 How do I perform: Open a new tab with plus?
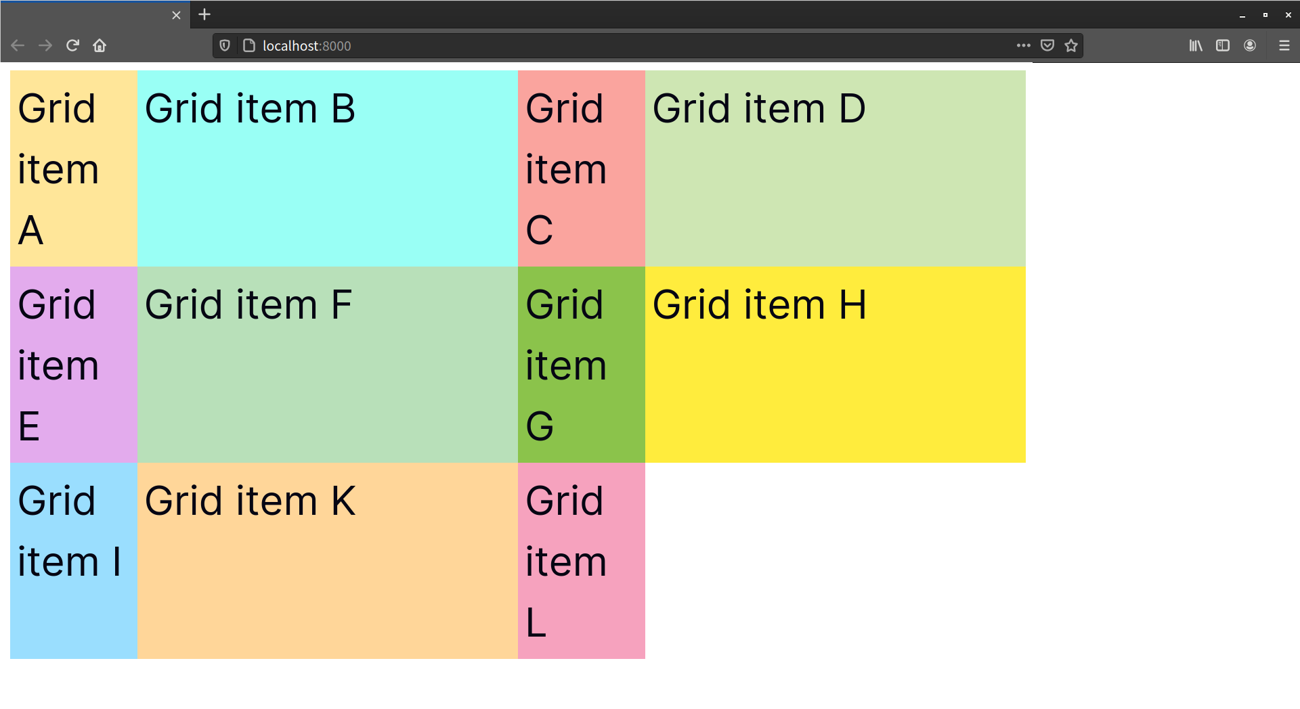pyautogui.click(x=204, y=14)
